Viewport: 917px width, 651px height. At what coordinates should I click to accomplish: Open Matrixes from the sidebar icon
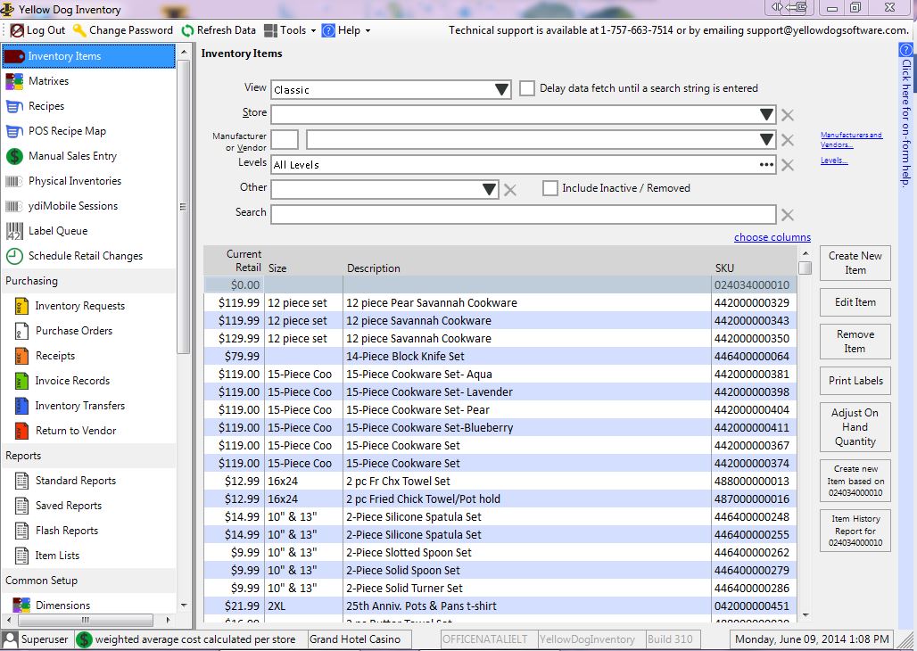click(14, 81)
